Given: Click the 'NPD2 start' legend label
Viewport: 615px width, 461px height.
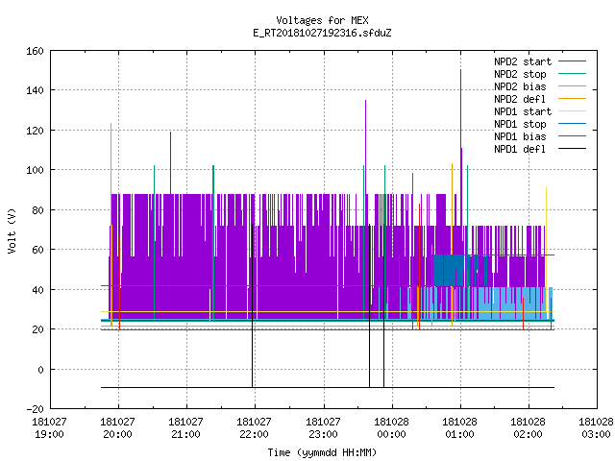Looking at the screenshot, I should (x=523, y=61).
